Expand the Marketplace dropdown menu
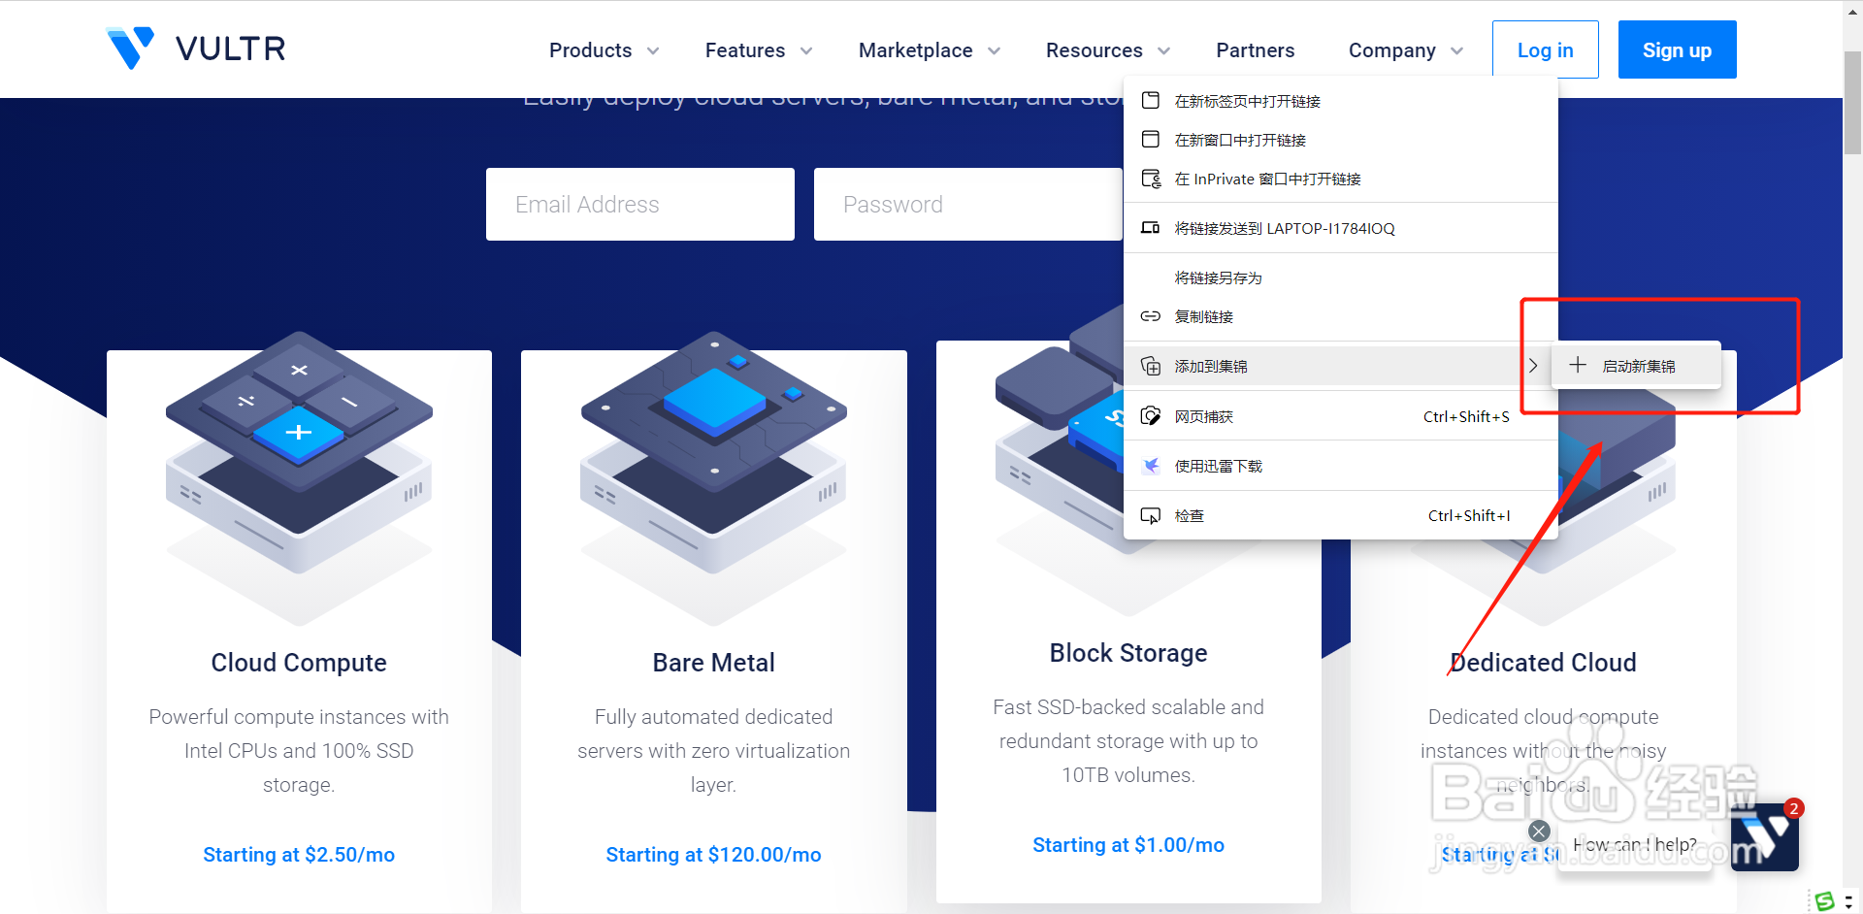 point(930,50)
